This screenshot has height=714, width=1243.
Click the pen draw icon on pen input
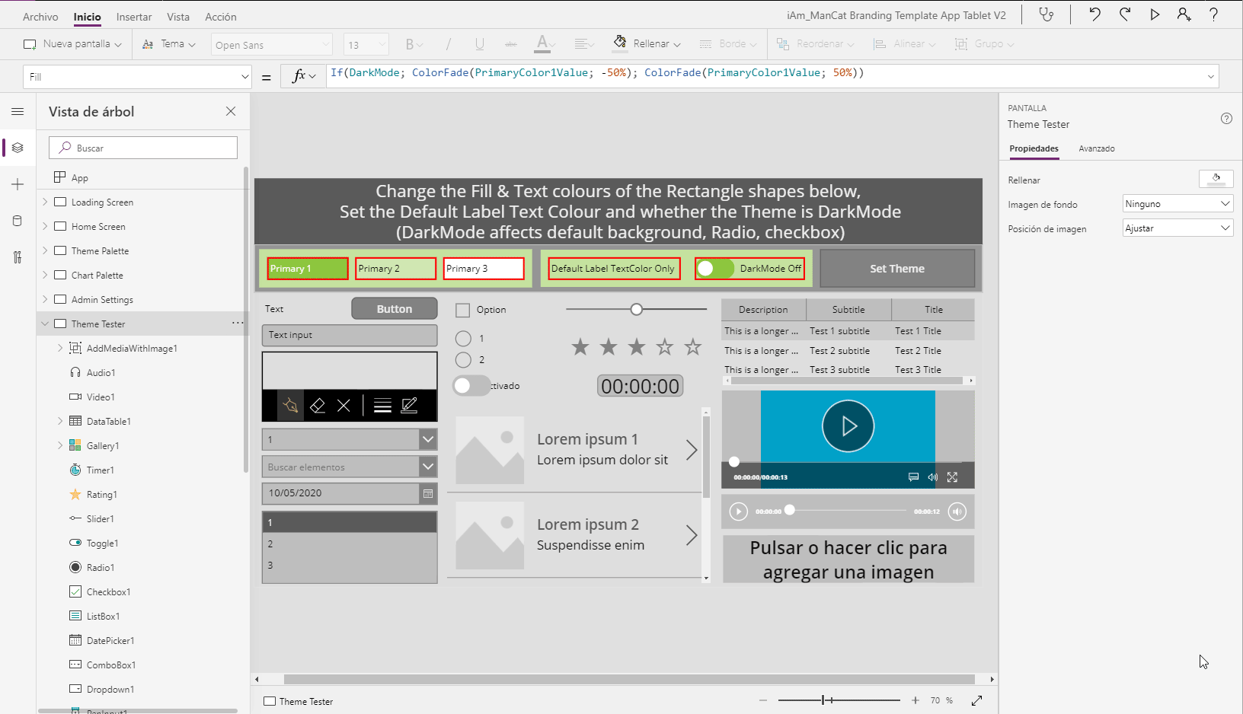(290, 405)
